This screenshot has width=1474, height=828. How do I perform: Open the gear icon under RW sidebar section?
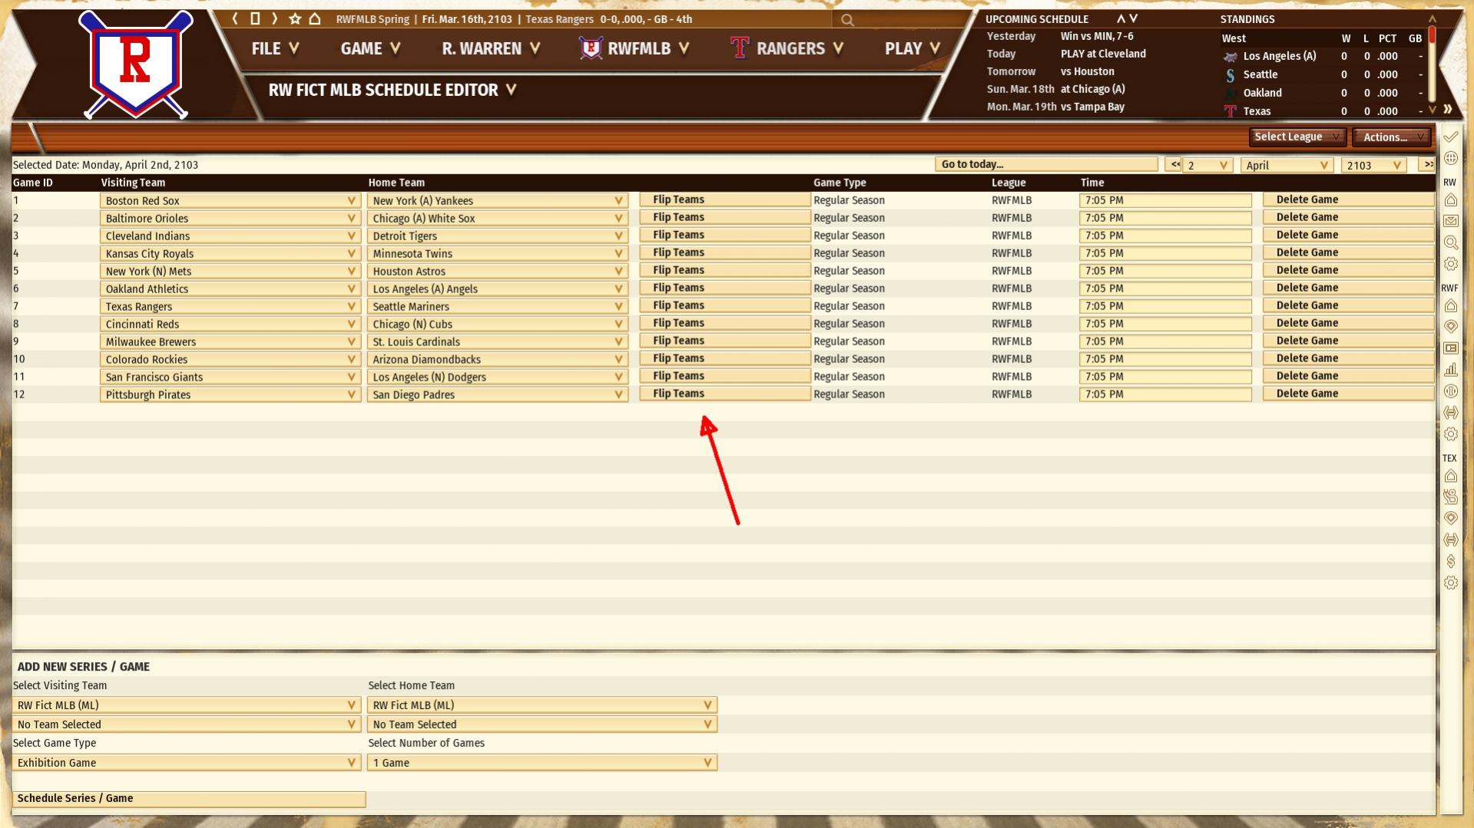pyautogui.click(x=1450, y=264)
